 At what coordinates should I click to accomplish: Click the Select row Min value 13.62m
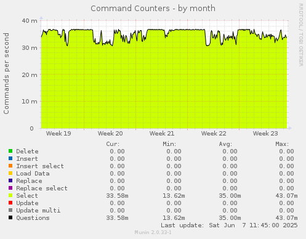click(x=174, y=196)
